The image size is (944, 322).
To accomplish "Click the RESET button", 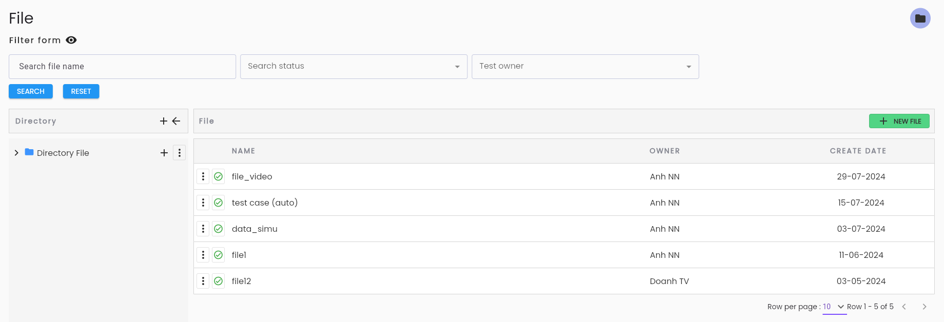I will click(81, 91).
